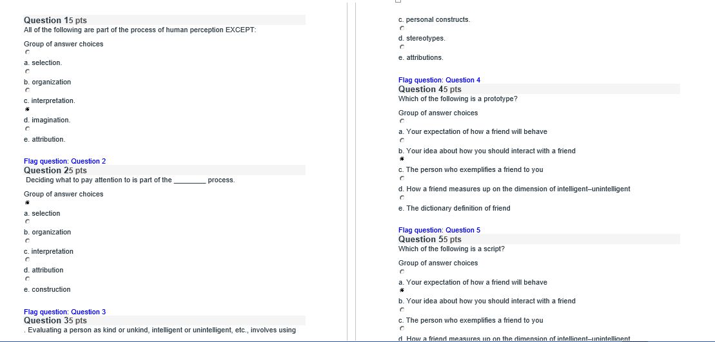715x342 pixels.
Task: Select 'c. interpretation.' in Question 1
Action: click(27, 91)
